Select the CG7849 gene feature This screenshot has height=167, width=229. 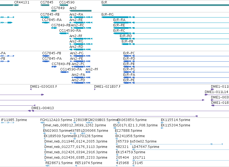(x=54, y=11)
